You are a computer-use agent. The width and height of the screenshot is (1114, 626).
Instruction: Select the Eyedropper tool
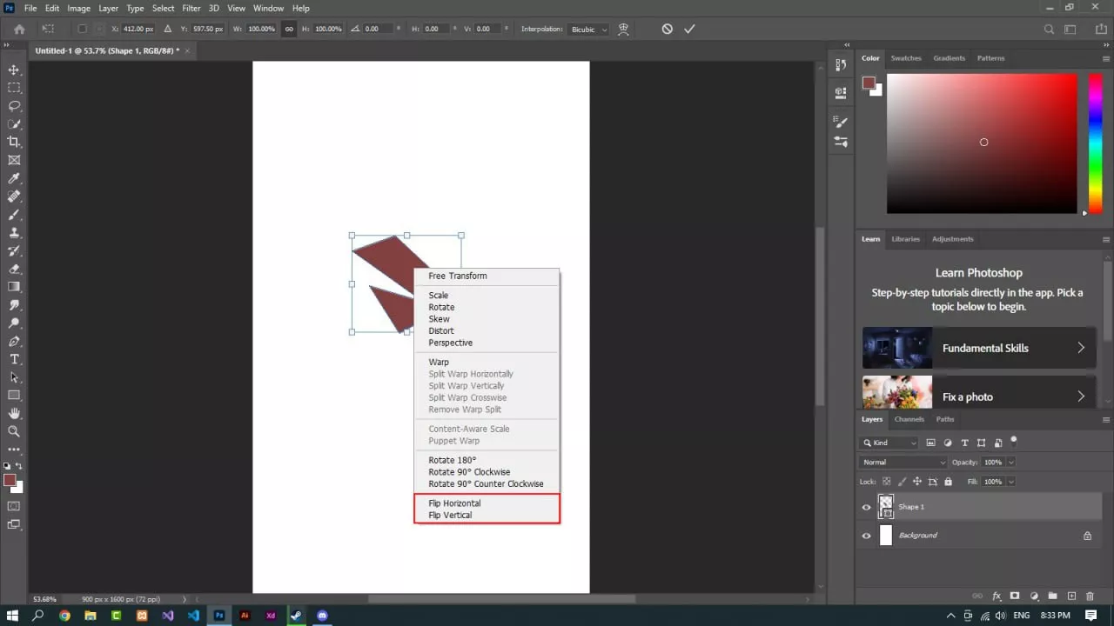(x=14, y=178)
